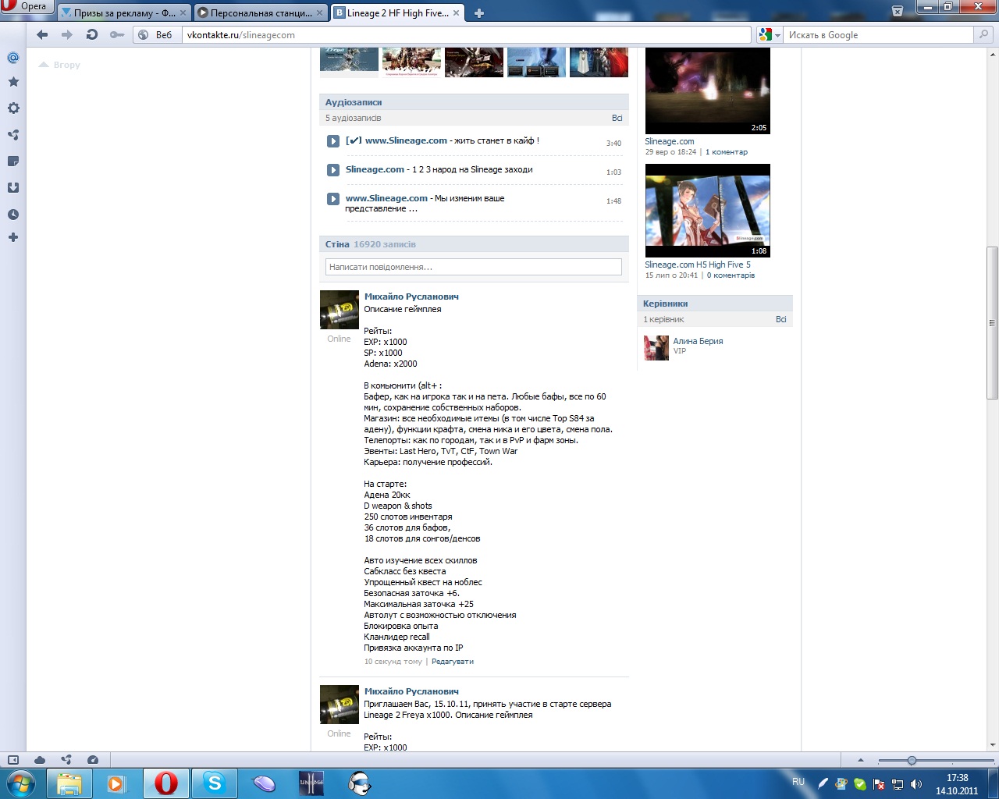Open the history clock panel
Screen dimensions: 999x799
click(13, 215)
